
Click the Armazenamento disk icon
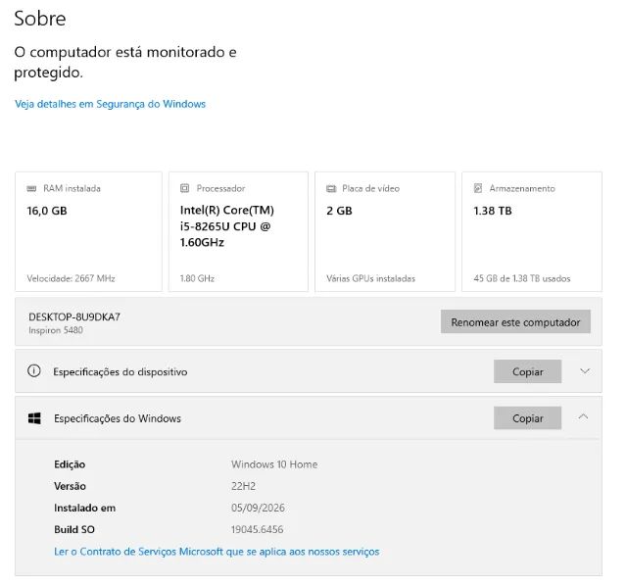coord(478,188)
